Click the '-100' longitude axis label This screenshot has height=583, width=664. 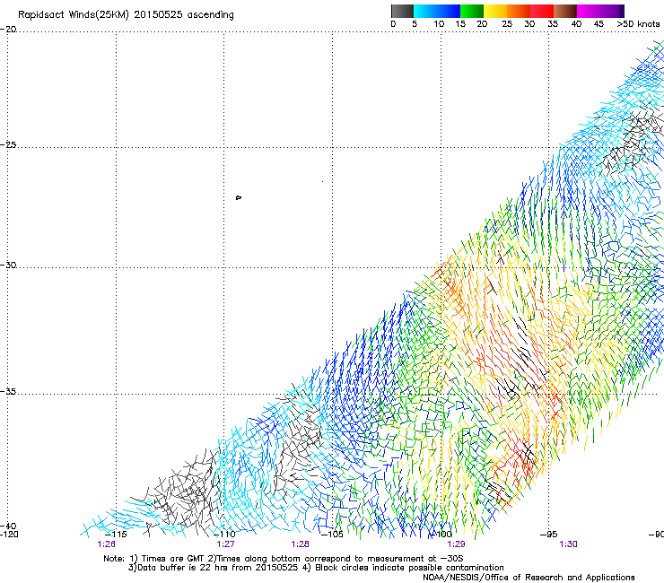tap(441, 535)
